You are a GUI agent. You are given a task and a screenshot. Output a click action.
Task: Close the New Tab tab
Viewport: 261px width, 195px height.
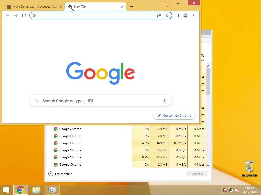[122, 7]
